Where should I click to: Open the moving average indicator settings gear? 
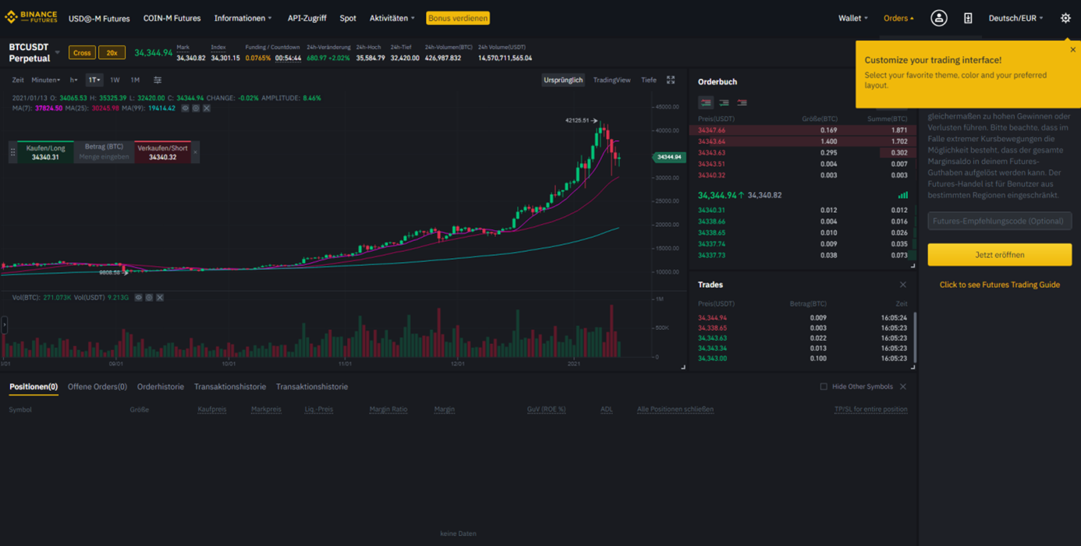point(196,108)
